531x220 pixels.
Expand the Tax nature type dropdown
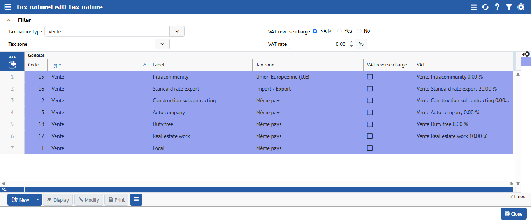(x=177, y=31)
